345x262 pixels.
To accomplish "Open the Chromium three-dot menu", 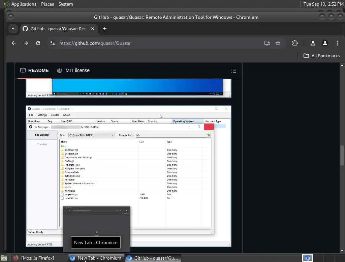I will pyautogui.click(x=337, y=43).
